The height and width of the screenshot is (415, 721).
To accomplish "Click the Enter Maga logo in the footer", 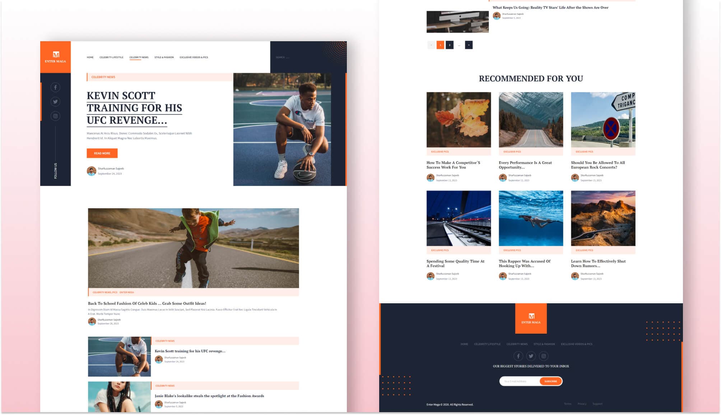I will pyautogui.click(x=531, y=319).
